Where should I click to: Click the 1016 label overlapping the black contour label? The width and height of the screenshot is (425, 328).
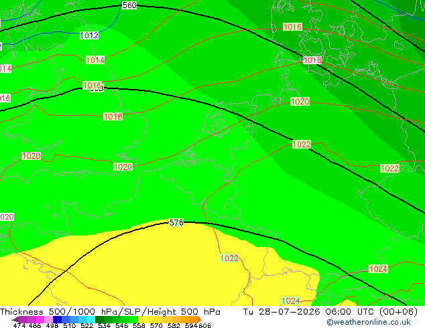(92, 86)
